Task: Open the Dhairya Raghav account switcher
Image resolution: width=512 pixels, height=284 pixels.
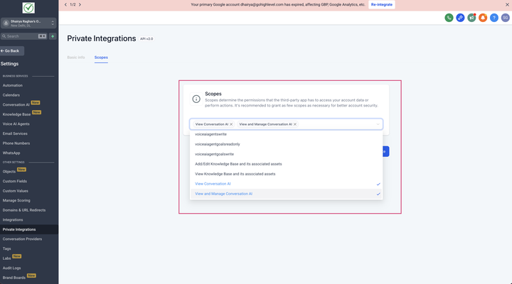Action: coord(28,22)
